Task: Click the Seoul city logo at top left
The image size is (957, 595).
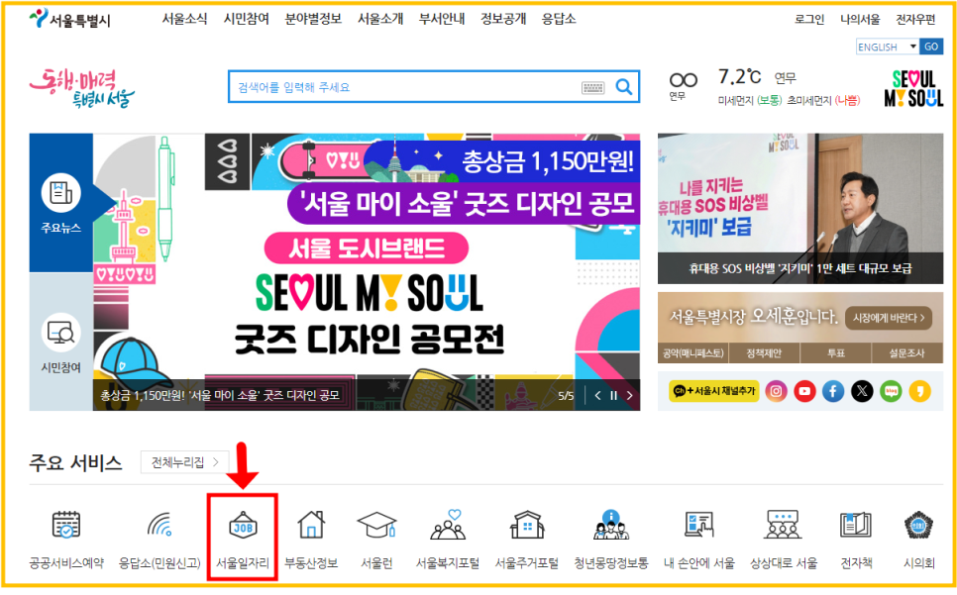Action: (x=69, y=19)
